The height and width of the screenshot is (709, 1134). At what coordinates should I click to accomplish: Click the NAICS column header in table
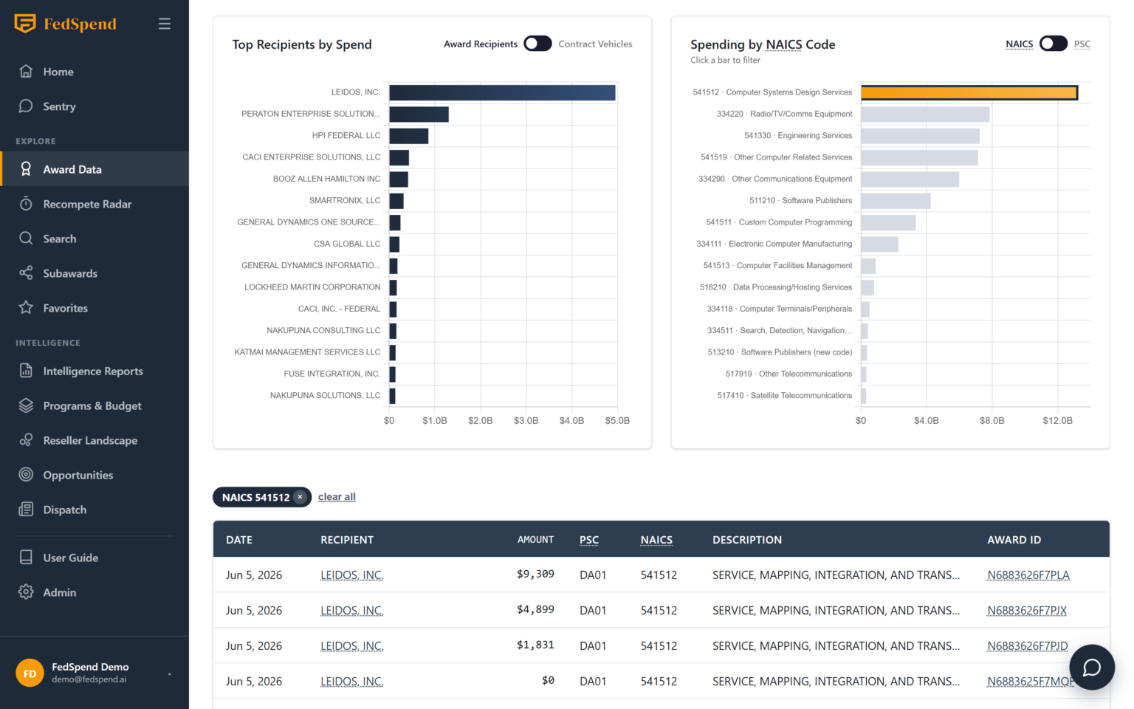click(656, 540)
